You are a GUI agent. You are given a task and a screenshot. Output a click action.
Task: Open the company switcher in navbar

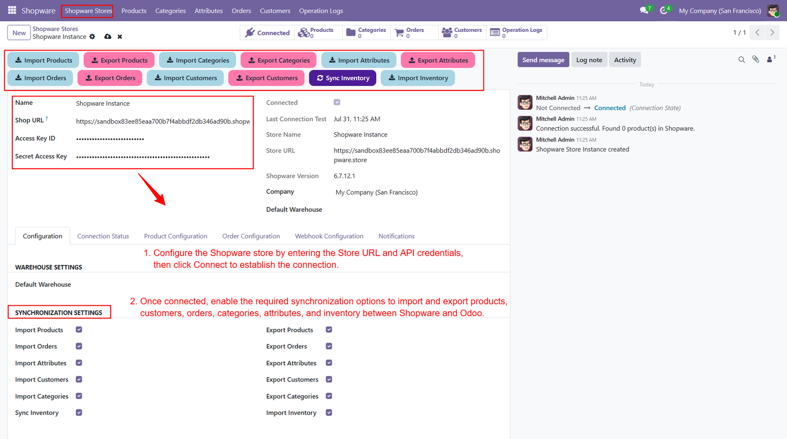tap(720, 11)
